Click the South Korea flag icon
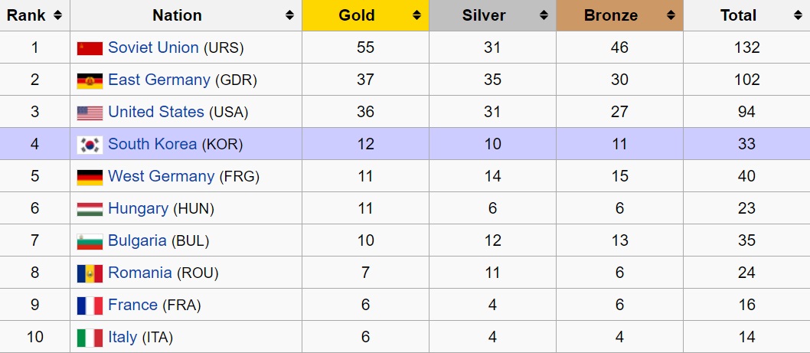This screenshot has height=353, width=810. coord(90,145)
